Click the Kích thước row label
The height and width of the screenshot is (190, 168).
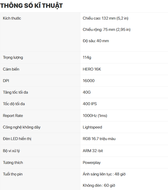(12, 18)
